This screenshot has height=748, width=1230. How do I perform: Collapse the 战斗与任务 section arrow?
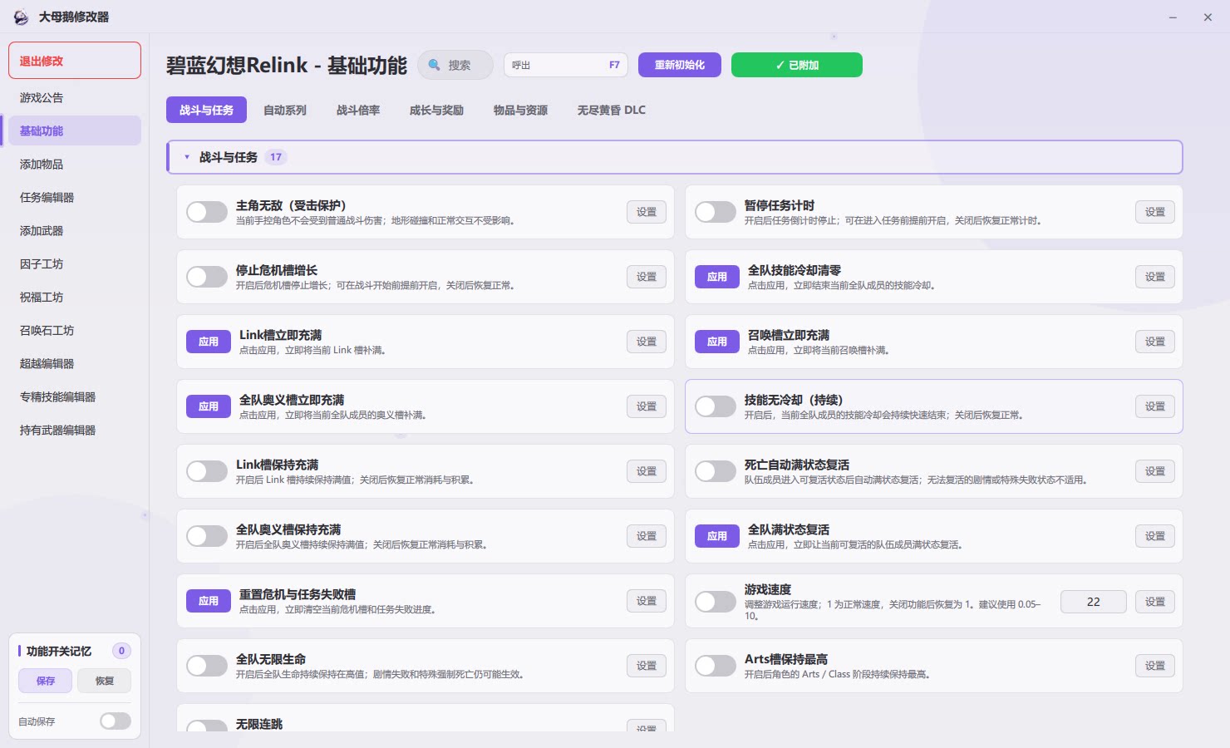(x=187, y=157)
